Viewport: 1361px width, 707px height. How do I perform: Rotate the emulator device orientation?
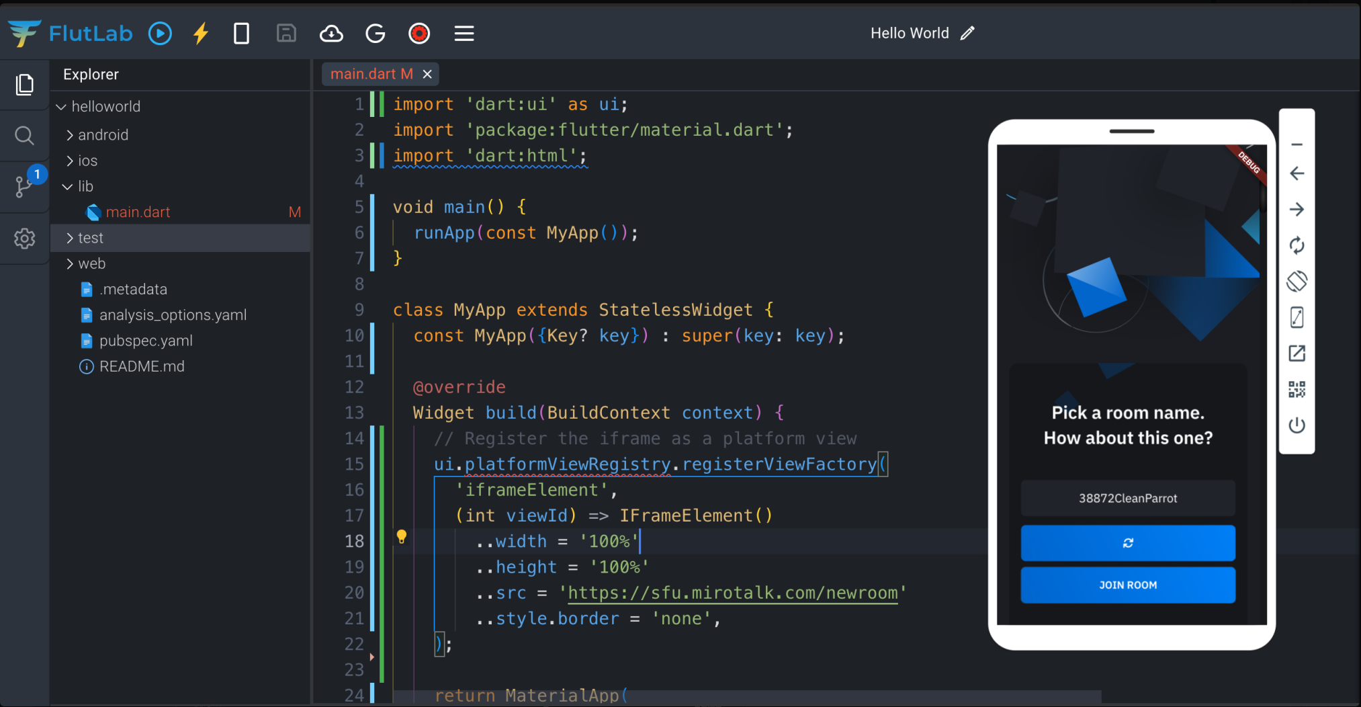point(1297,281)
